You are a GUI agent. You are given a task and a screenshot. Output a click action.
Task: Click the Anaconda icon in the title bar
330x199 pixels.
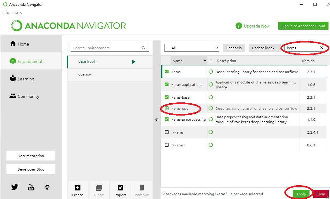point(5,4)
